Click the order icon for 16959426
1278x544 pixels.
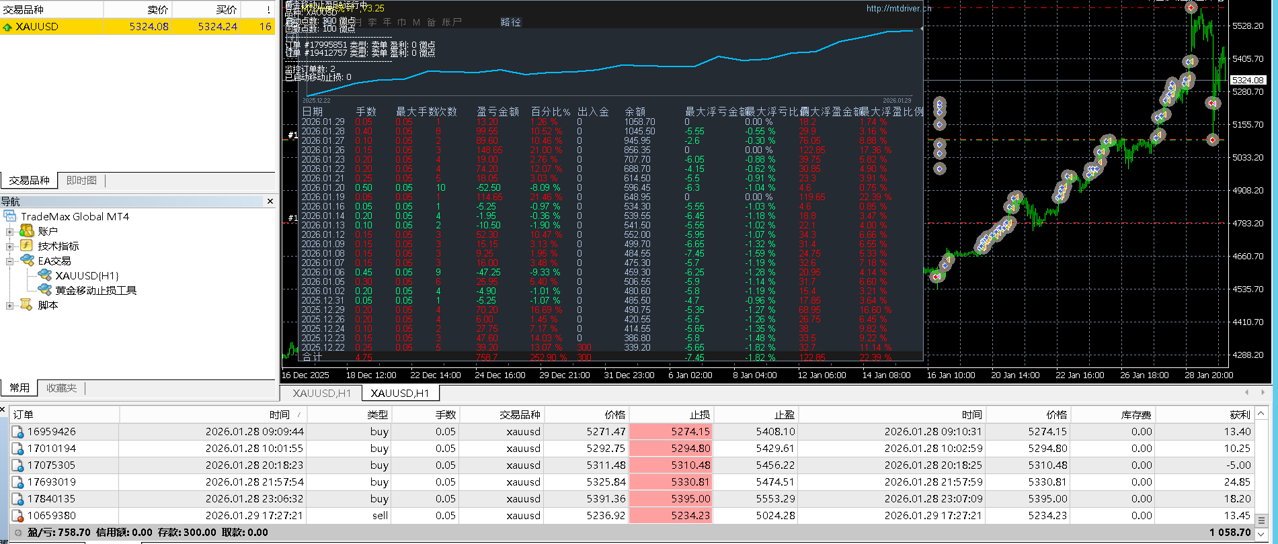(x=18, y=432)
